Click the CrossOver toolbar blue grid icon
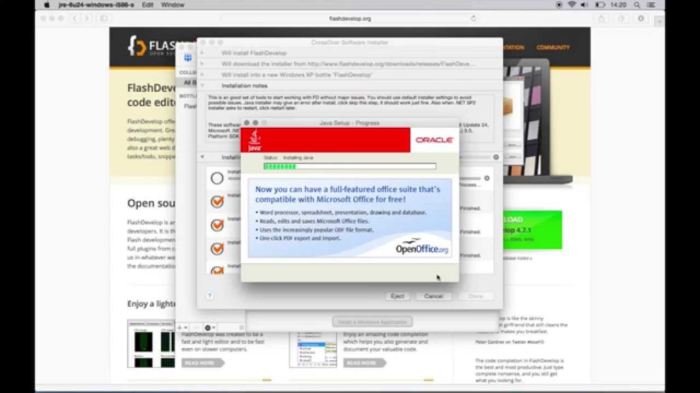Screen dimensions: 700x393 [x=188, y=58]
